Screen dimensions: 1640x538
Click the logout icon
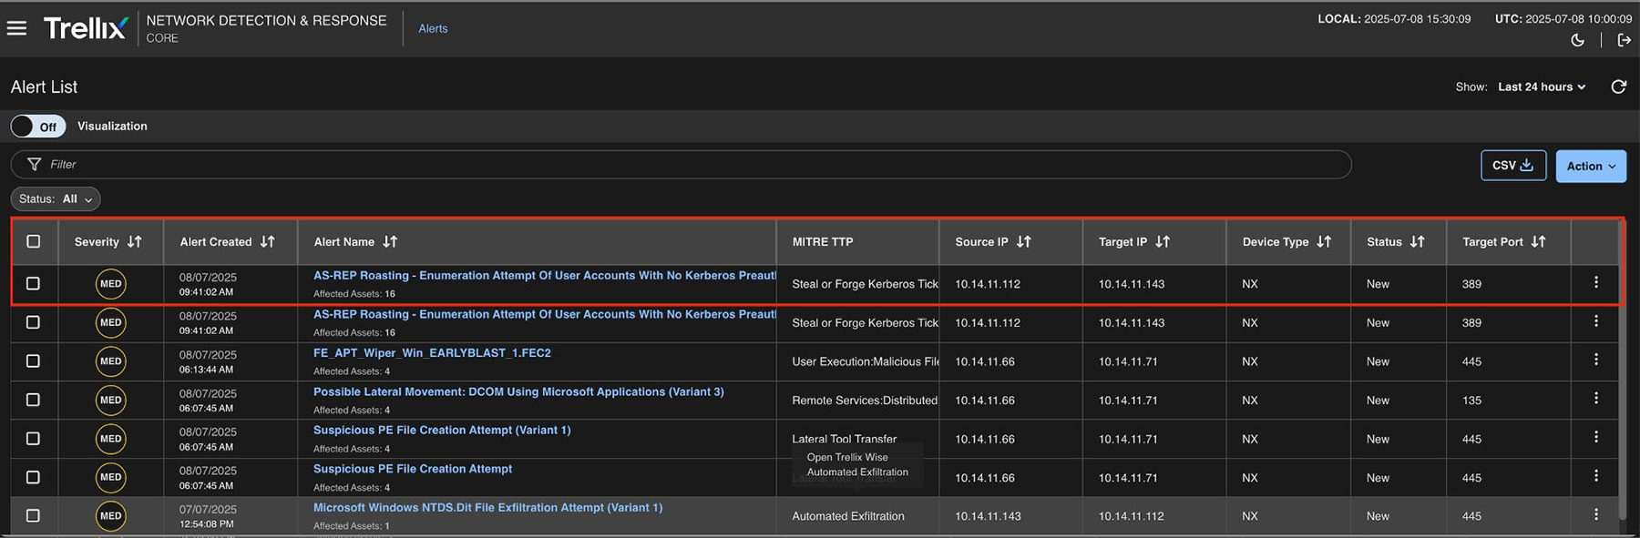1624,40
